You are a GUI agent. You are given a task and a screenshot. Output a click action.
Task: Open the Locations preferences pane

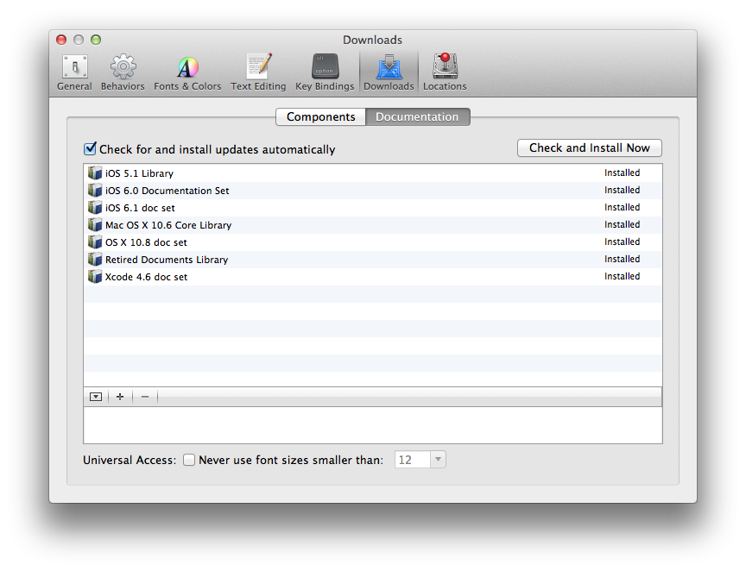[445, 72]
